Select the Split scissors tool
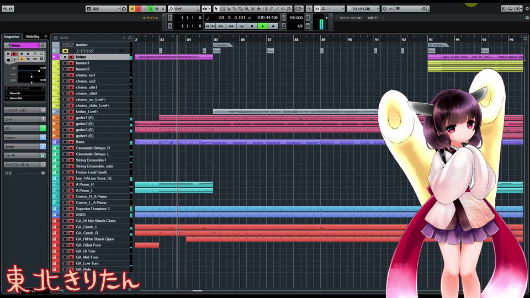This screenshot has width=530, height=298. tap(229, 9)
